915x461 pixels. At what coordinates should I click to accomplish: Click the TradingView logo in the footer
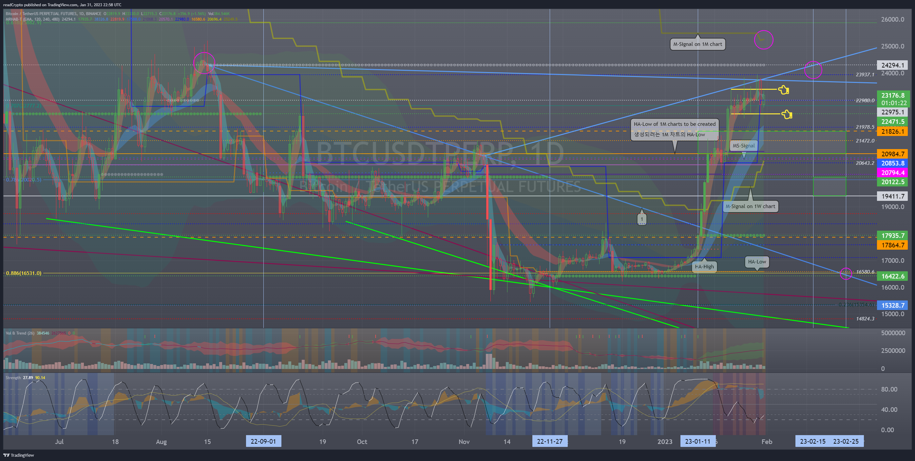pos(18,455)
